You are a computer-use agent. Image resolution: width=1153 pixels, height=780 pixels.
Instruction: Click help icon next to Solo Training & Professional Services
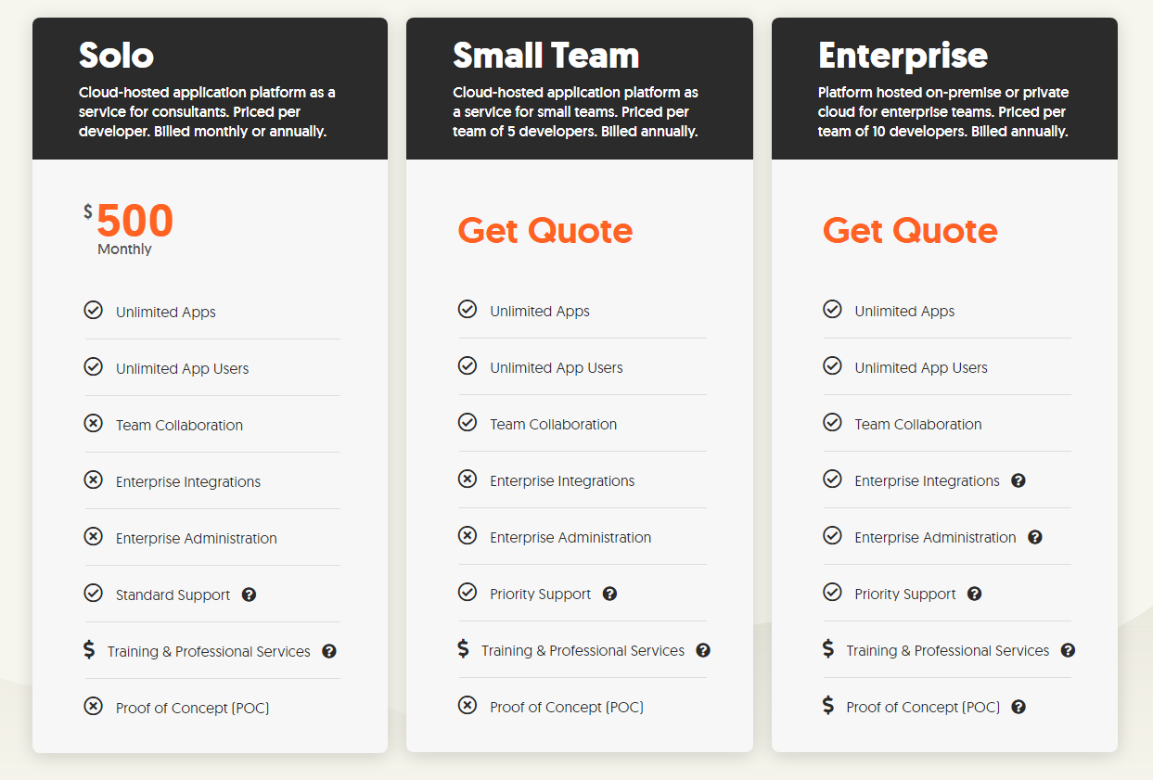[329, 651]
